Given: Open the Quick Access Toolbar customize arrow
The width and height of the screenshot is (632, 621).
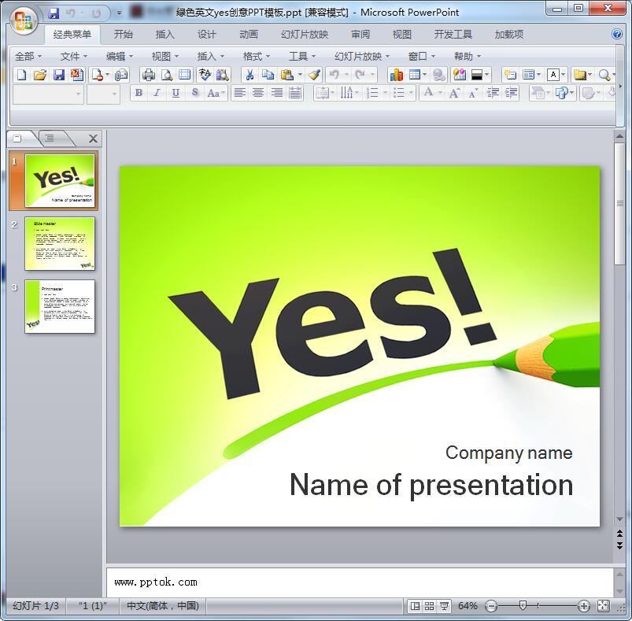Looking at the screenshot, I should click(120, 13).
